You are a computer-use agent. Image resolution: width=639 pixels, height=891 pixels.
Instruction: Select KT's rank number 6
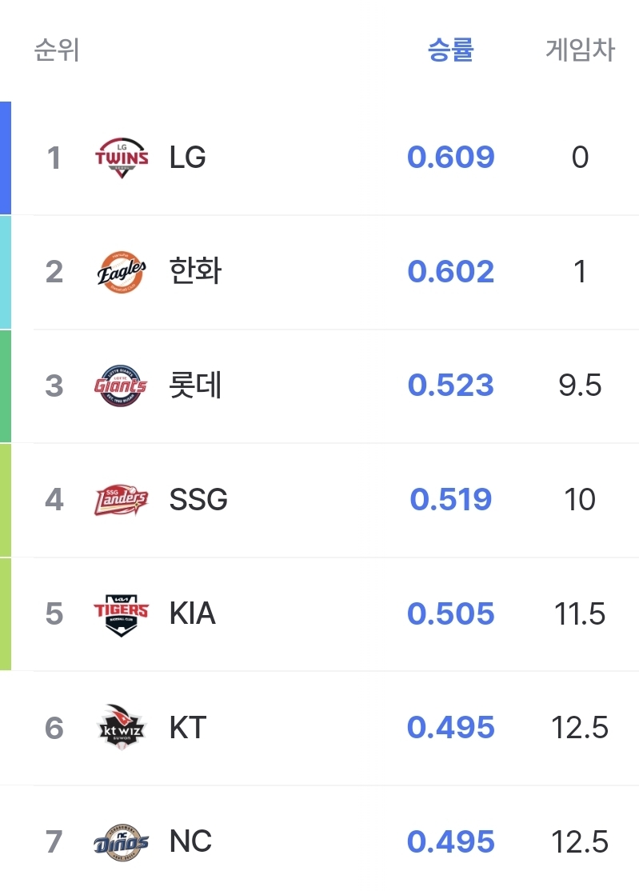(x=54, y=728)
